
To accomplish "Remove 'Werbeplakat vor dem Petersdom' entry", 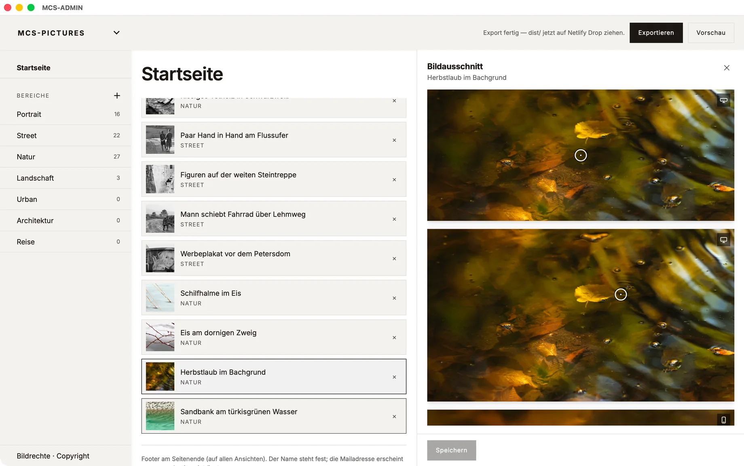I will click(394, 258).
